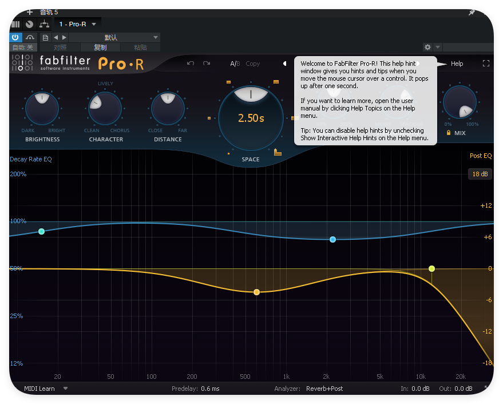Click the In 0.0 dB input level
This screenshot has width=503, height=404.
[420, 389]
